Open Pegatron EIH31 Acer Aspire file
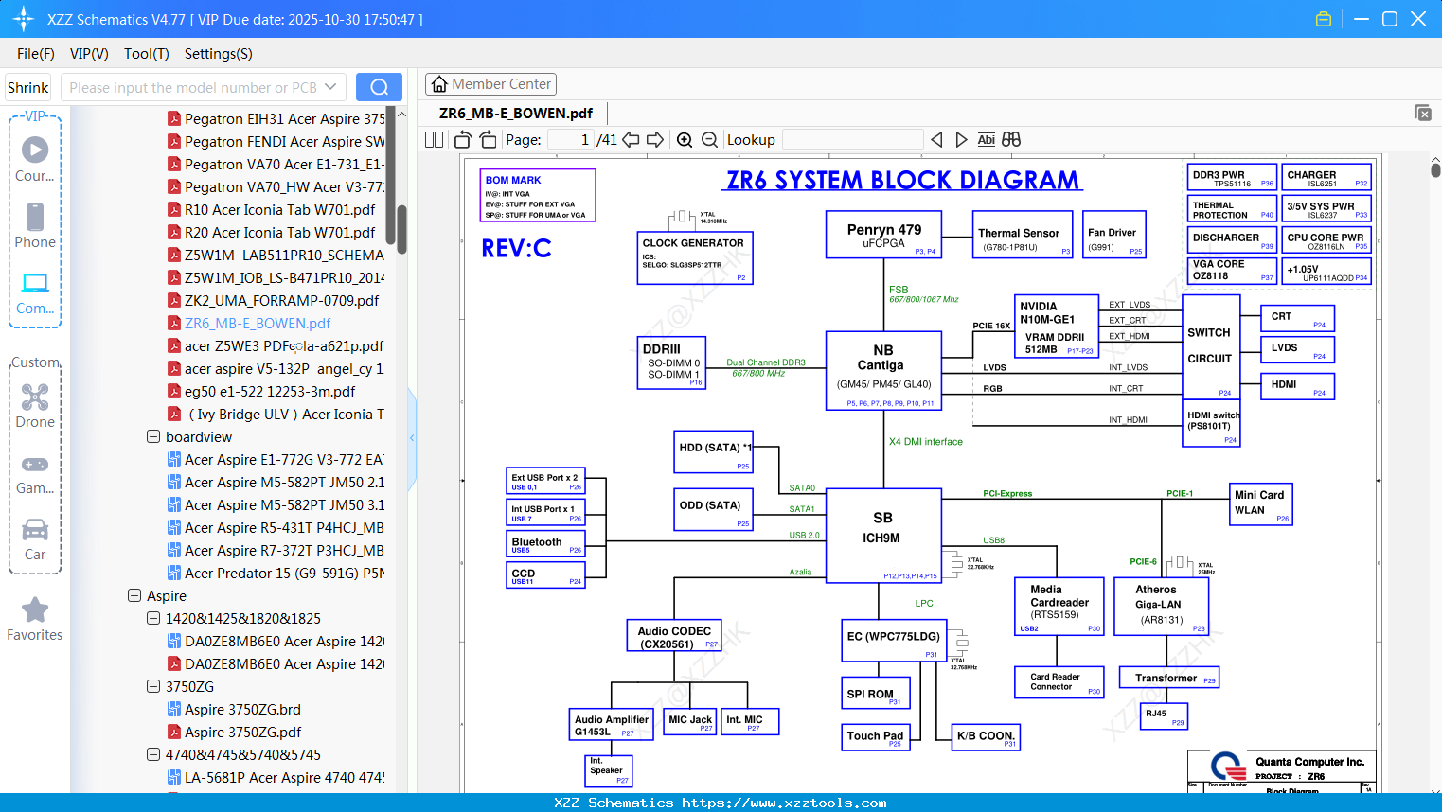Screen dimensions: 1442x812 (285, 118)
